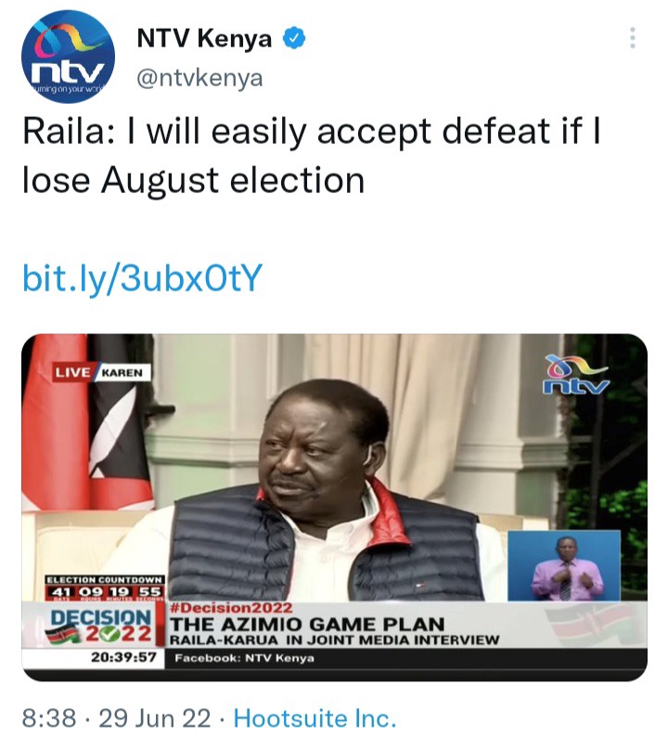Viewport: 668px width, 749px height.
Task: Click the red LIVE badge in video
Action: 73,372
